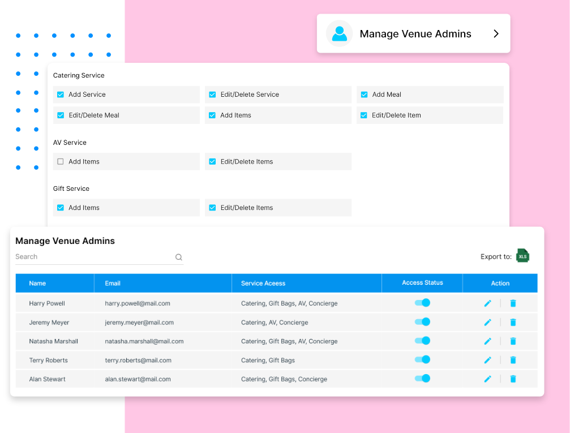Expand Manage Venue Admins chevron arrow

(496, 34)
